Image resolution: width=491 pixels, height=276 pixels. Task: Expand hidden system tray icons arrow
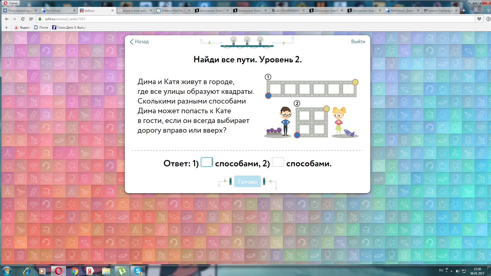coord(451,271)
